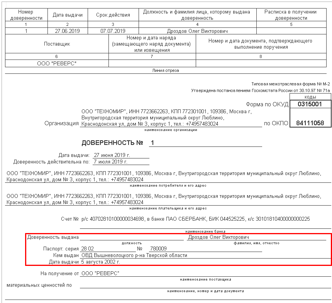Click validity date 07.07.2019 cell
Screen dimensions: 332x303
point(113,31)
